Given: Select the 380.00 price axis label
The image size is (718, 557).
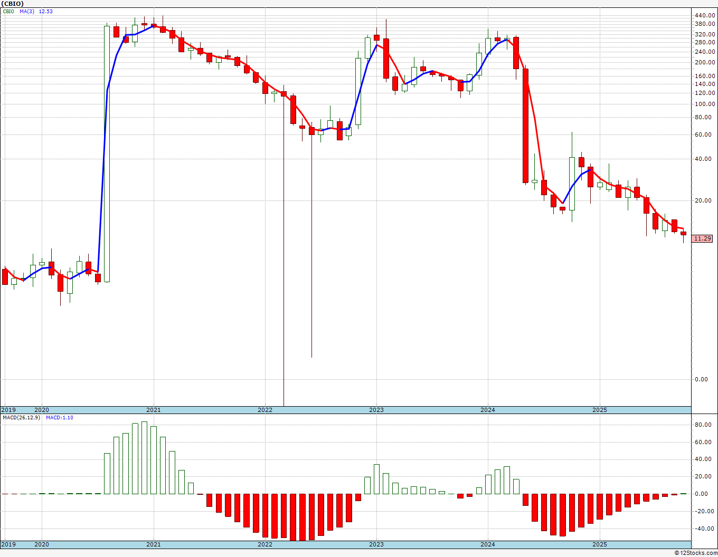Looking at the screenshot, I should pos(705,24).
